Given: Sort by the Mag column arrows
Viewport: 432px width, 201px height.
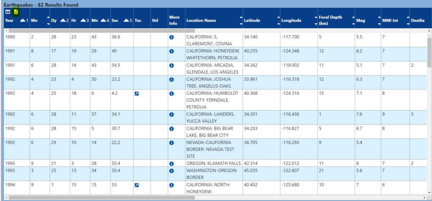Looking at the screenshot, I should (379, 20).
